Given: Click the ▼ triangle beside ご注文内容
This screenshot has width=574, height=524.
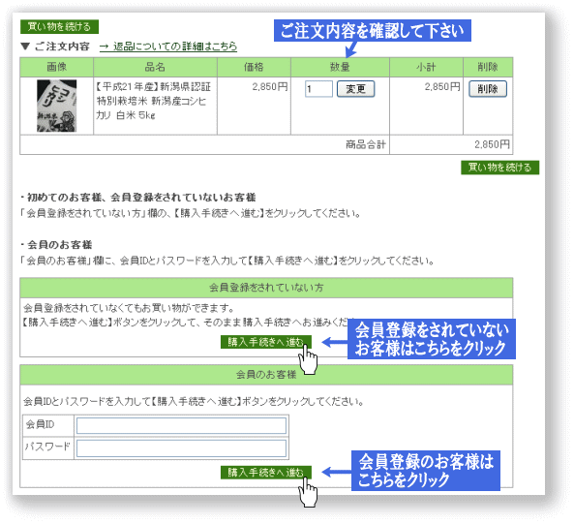Looking at the screenshot, I should pos(25,46).
